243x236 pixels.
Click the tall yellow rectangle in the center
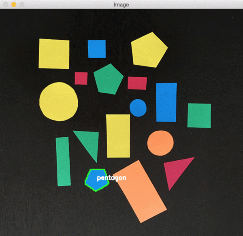coord(118,136)
